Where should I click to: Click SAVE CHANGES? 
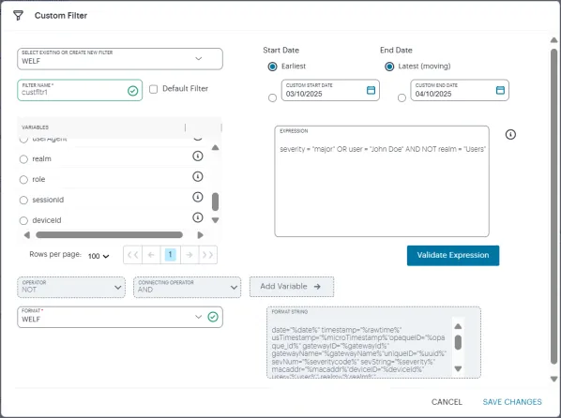[x=512, y=402]
